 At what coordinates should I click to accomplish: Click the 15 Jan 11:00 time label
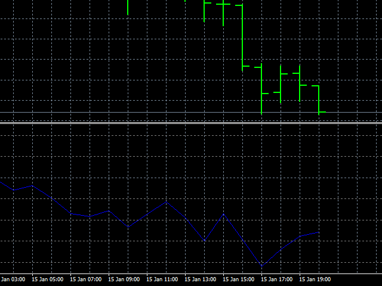click(x=162, y=279)
